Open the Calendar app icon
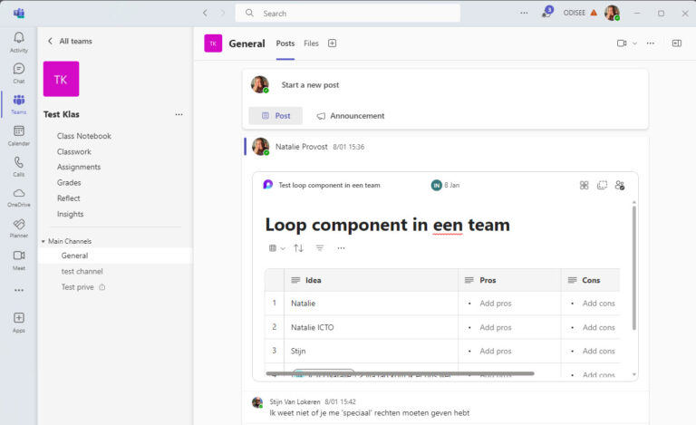 (x=18, y=135)
